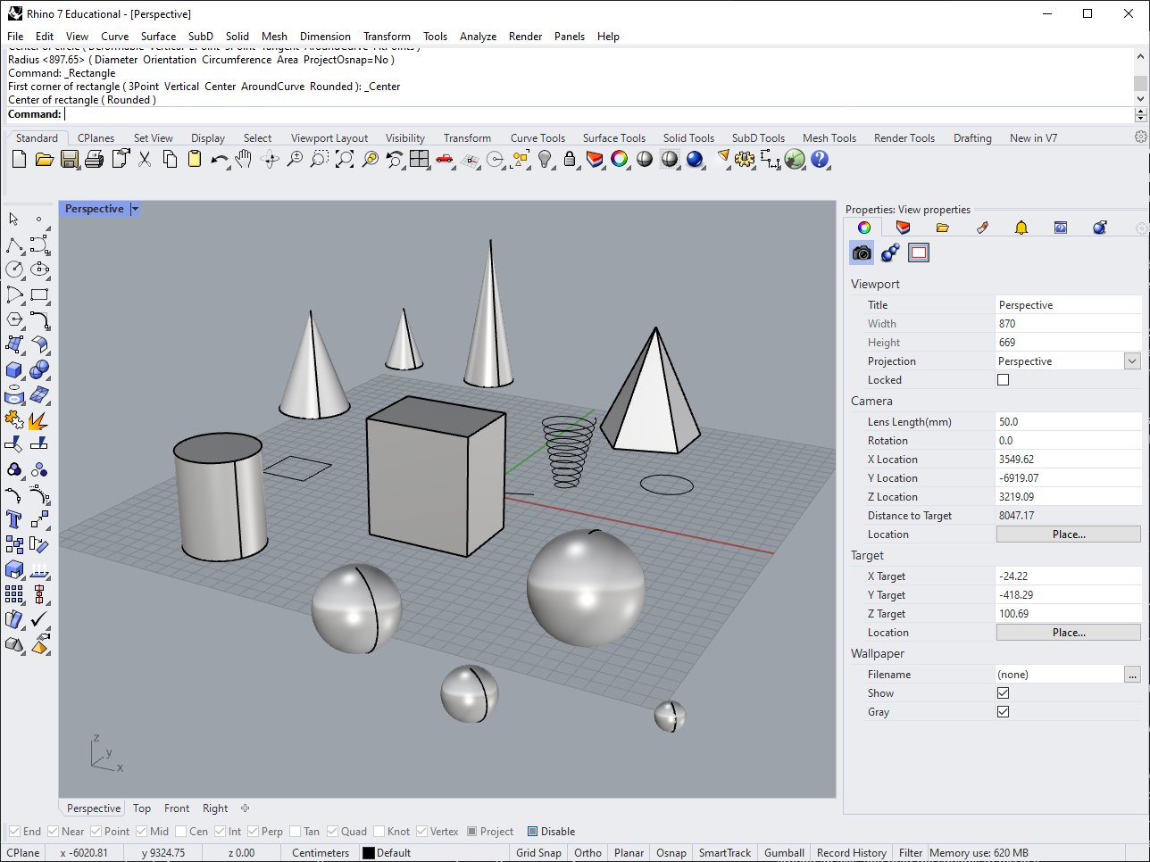Click the New file icon
This screenshot has width=1150, height=862.
19,160
